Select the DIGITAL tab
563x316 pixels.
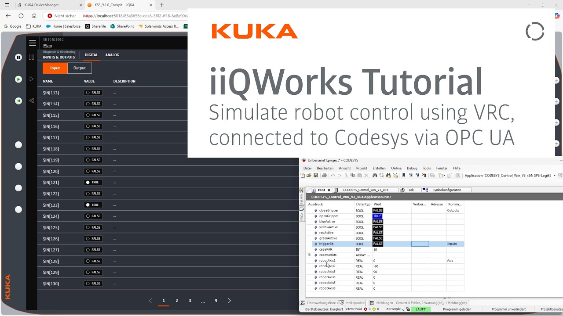91,55
